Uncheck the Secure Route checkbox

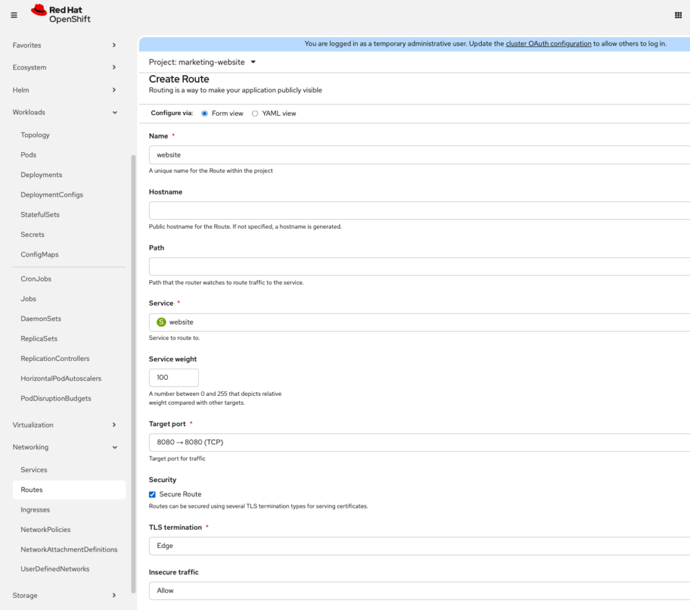point(152,494)
